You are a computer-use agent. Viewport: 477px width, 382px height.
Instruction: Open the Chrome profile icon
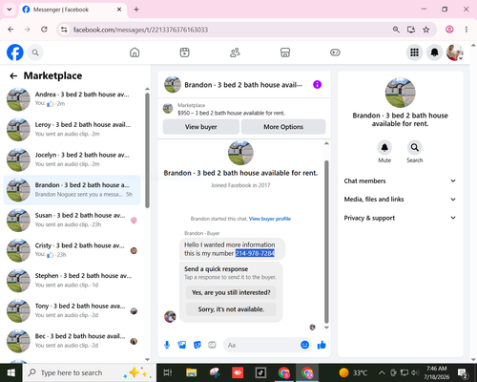[x=449, y=30]
